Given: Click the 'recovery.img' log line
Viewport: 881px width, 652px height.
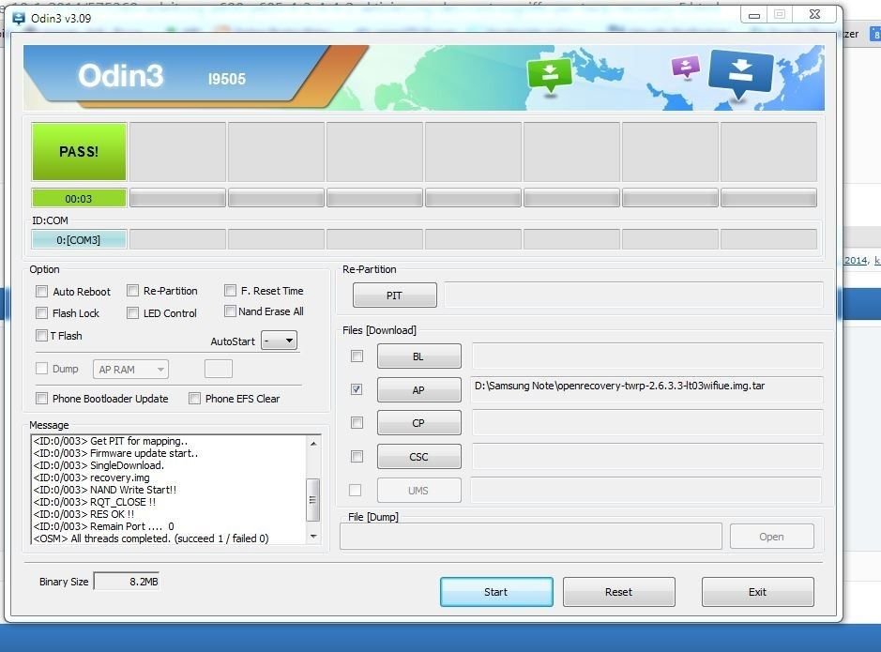Looking at the screenshot, I should point(92,478).
